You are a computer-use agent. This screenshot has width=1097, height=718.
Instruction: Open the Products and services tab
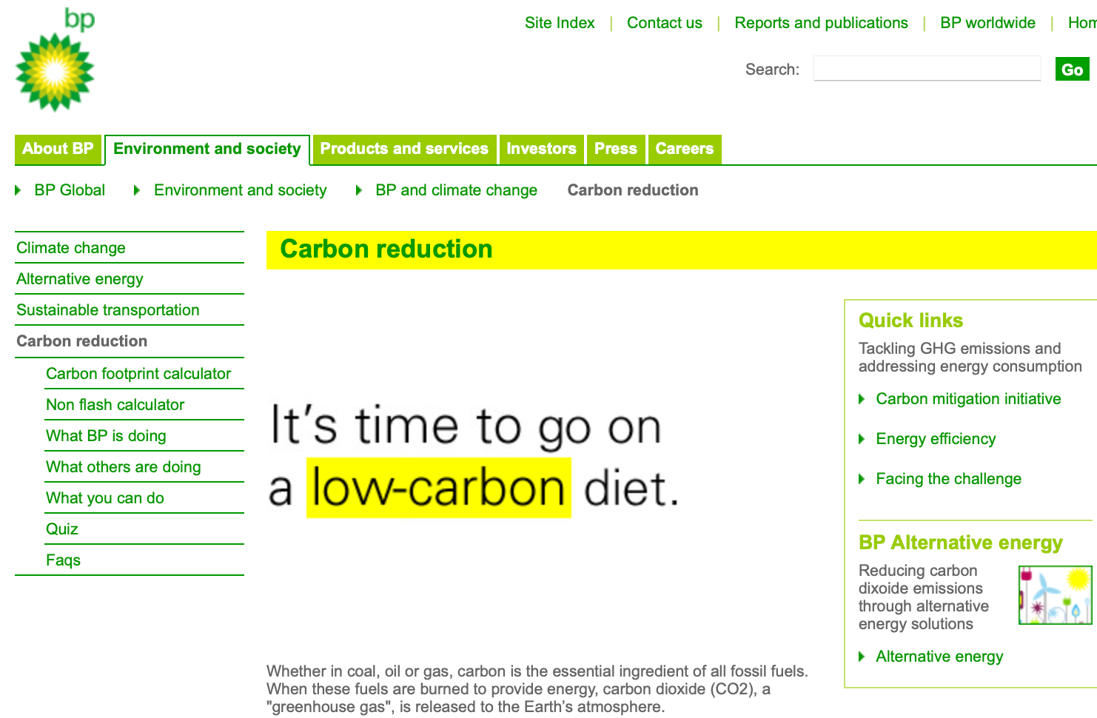coord(404,149)
